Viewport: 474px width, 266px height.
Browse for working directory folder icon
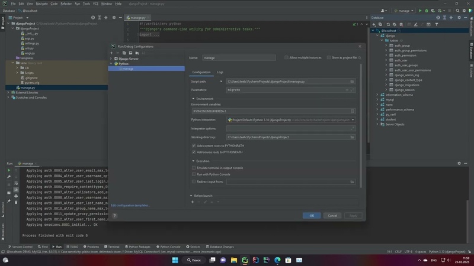[x=352, y=137]
